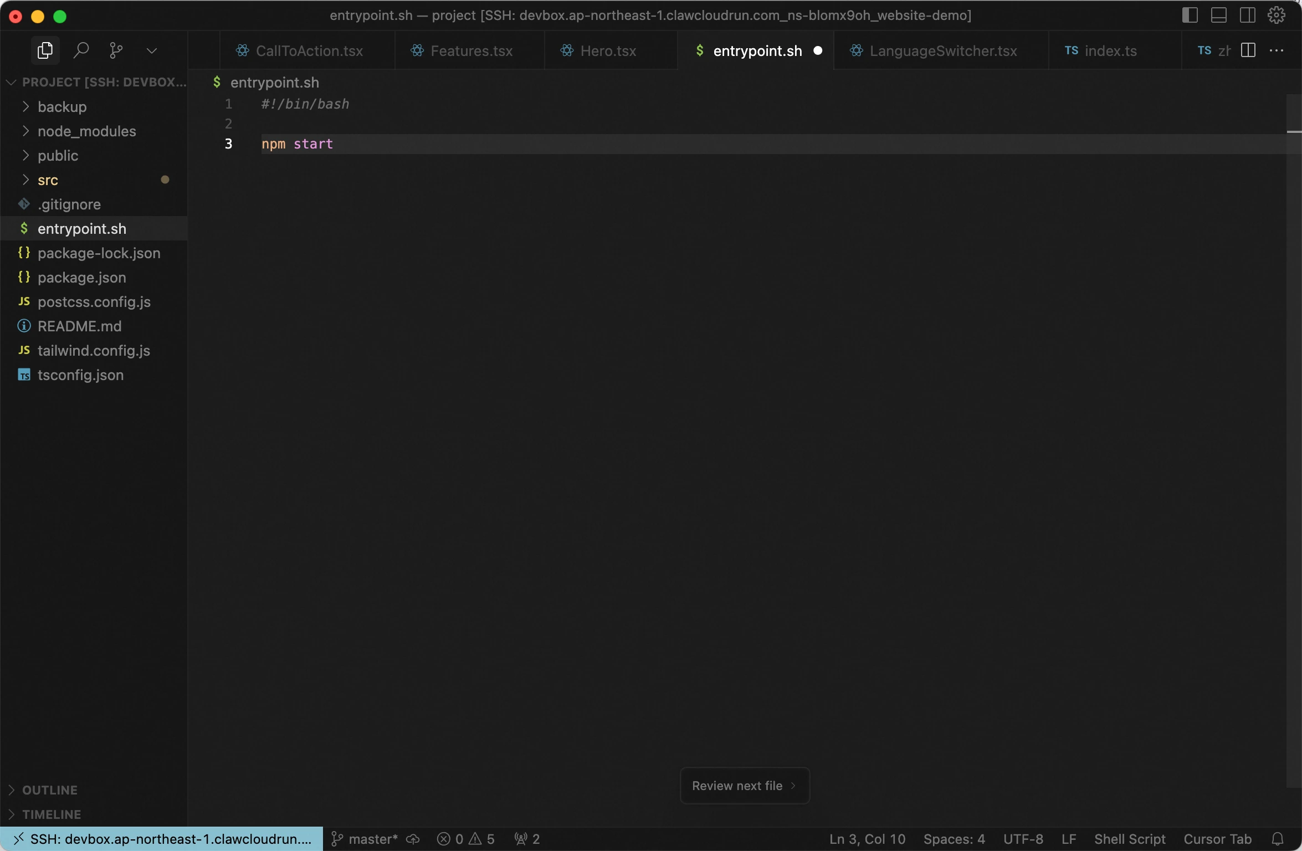Select the entrypoint.sh editor tab
The height and width of the screenshot is (851, 1302).
[x=756, y=50]
